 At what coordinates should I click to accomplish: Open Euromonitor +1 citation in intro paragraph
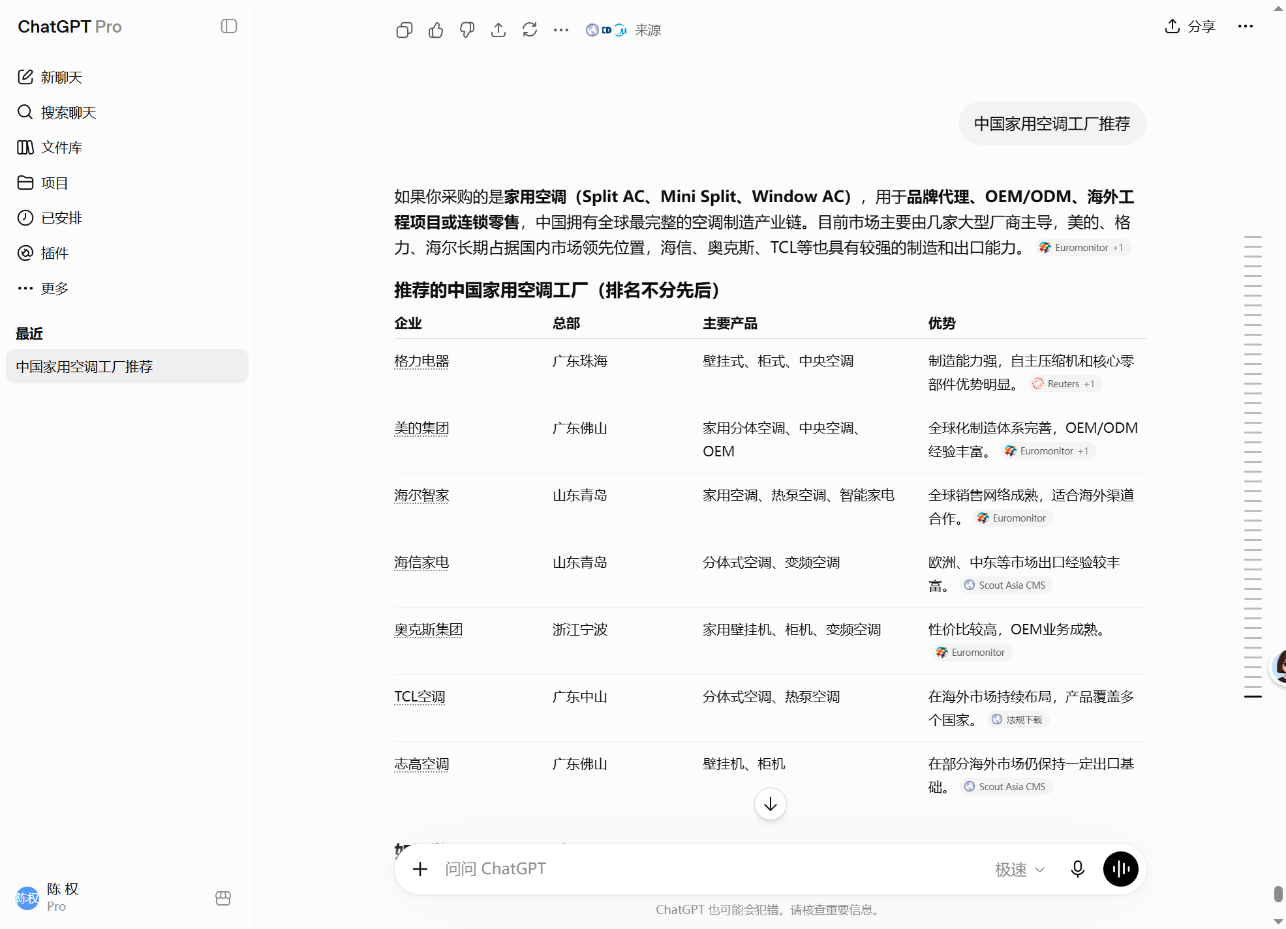tap(1084, 248)
